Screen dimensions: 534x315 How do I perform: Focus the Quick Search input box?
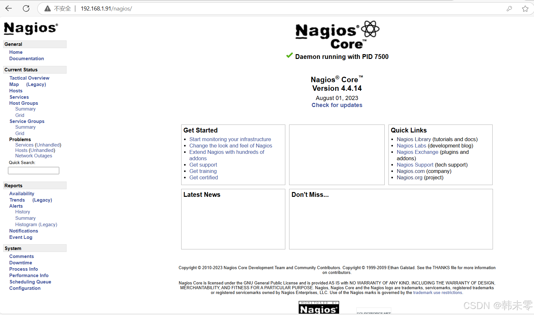point(33,171)
